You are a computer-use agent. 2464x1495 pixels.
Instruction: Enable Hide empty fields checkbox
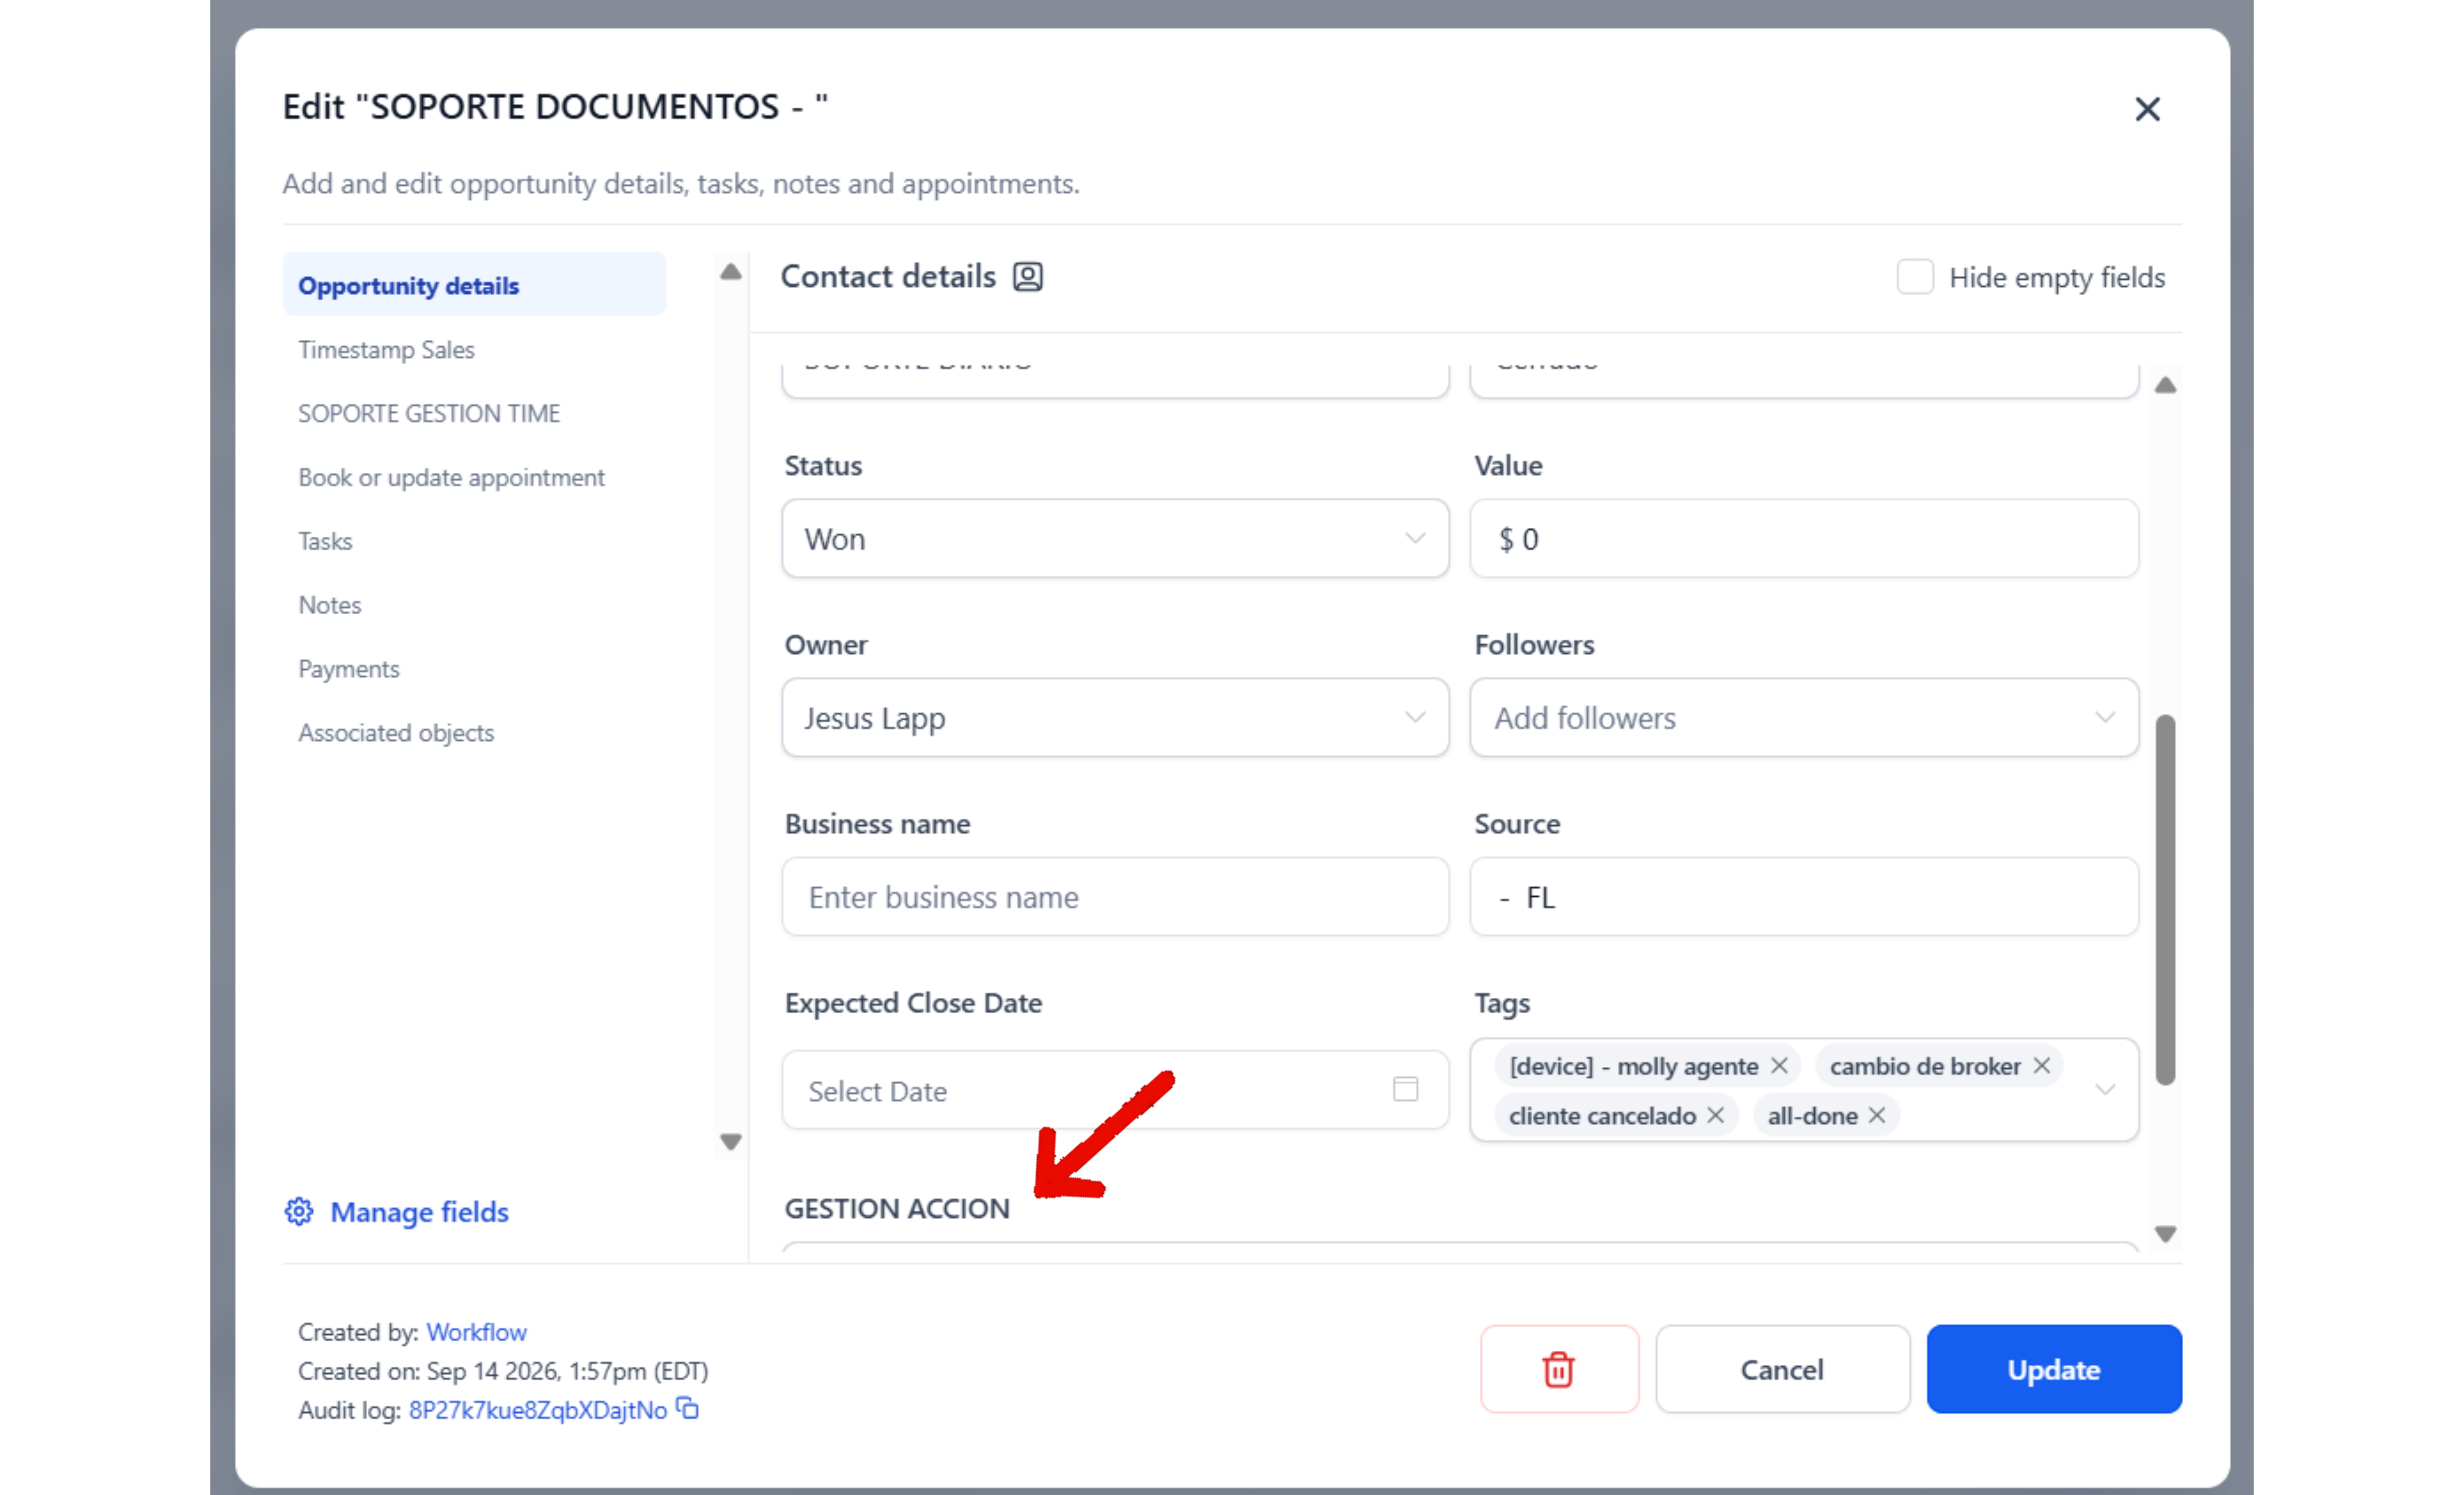click(x=1915, y=277)
